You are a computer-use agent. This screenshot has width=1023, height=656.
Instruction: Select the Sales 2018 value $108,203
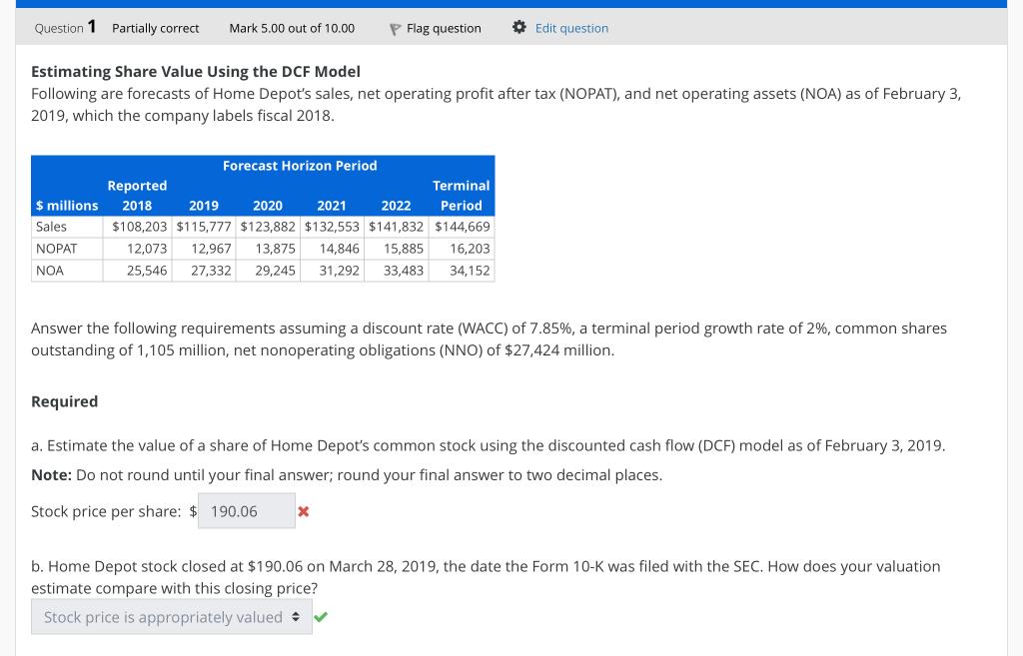point(140,227)
